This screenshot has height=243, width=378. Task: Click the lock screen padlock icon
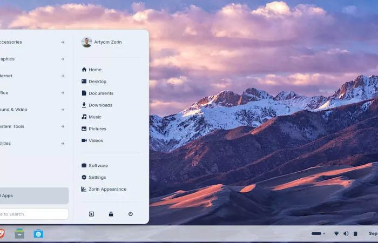pyautogui.click(x=111, y=214)
